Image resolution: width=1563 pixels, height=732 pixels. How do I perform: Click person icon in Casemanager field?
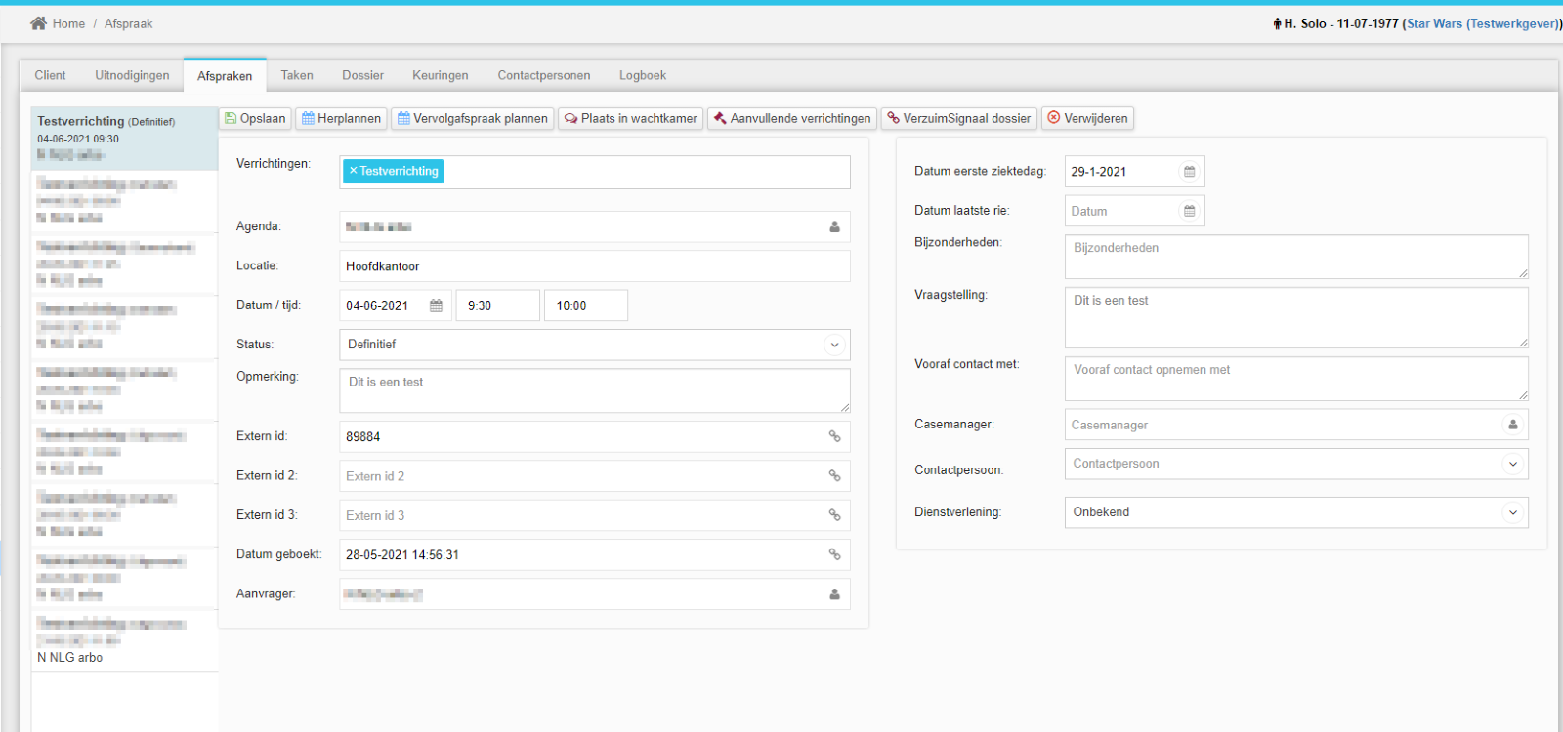coord(1512,425)
